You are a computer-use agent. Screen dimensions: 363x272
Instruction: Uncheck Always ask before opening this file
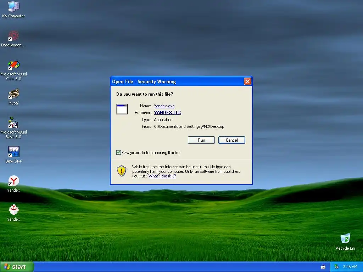pyautogui.click(x=118, y=152)
